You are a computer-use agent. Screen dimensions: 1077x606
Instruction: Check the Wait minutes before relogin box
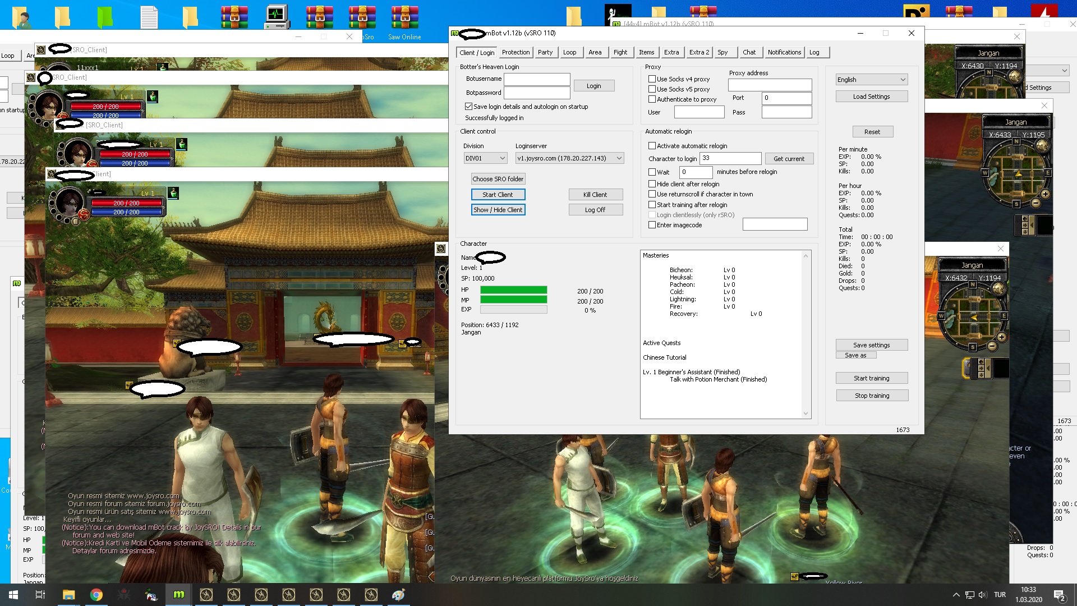click(x=652, y=172)
